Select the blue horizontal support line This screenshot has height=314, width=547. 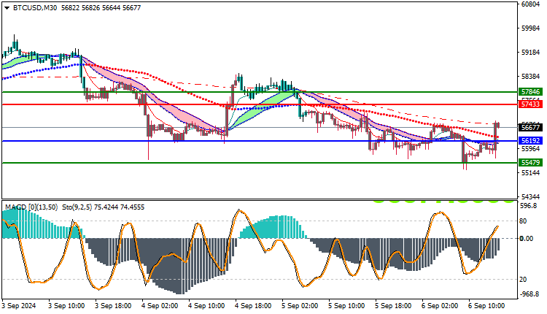coord(260,141)
